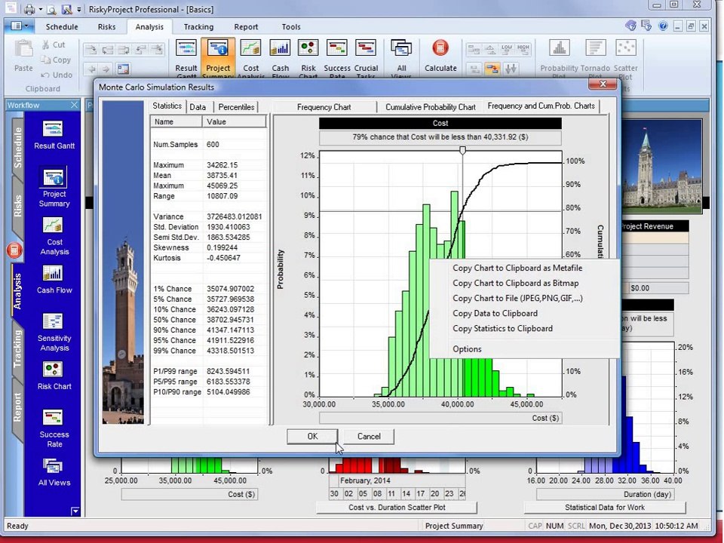Select Cost Analysis in the Workflow sidebar

point(54,236)
